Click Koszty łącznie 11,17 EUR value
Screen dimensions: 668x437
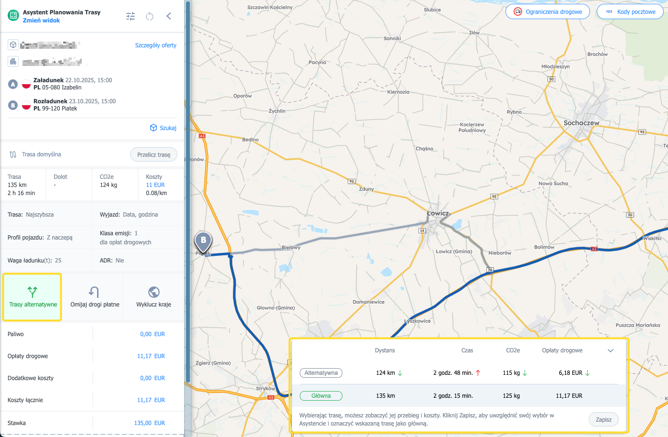pyautogui.click(x=151, y=400)
